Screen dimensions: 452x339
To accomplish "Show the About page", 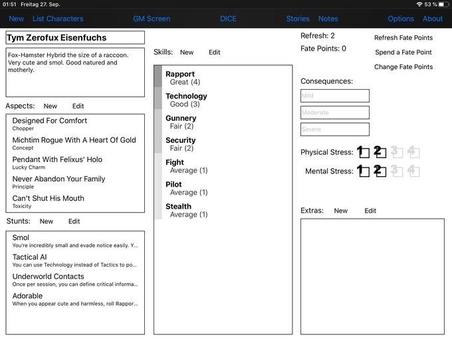I will pos(433,19).
